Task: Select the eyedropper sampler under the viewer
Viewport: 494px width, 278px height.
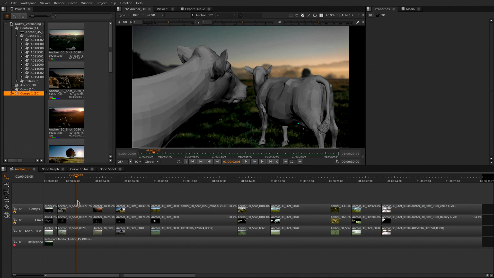Action: click(x=358, y=22)
